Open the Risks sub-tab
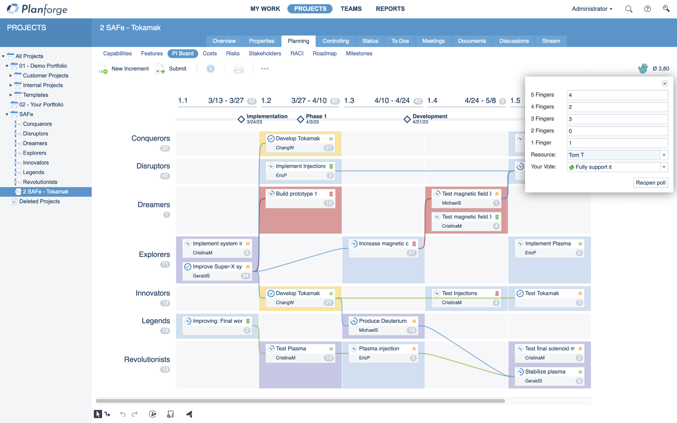 (233, 54)
